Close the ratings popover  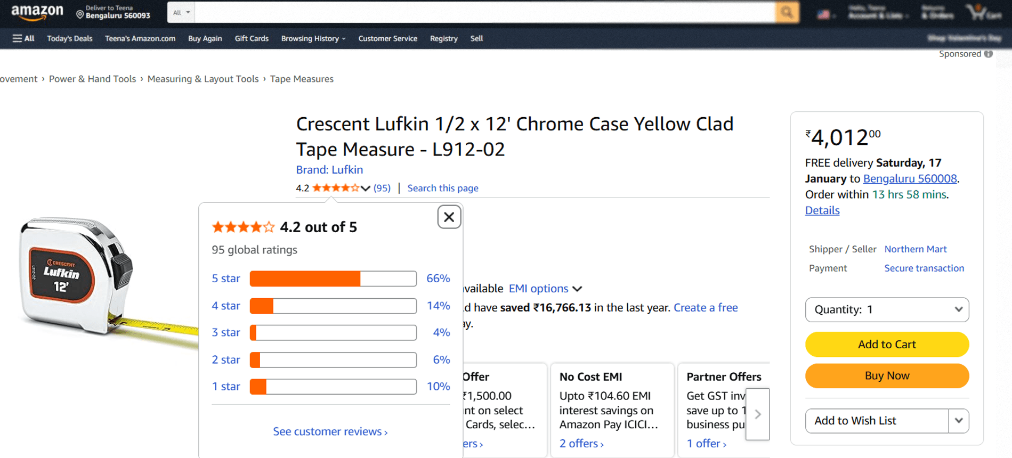point(449,217)
